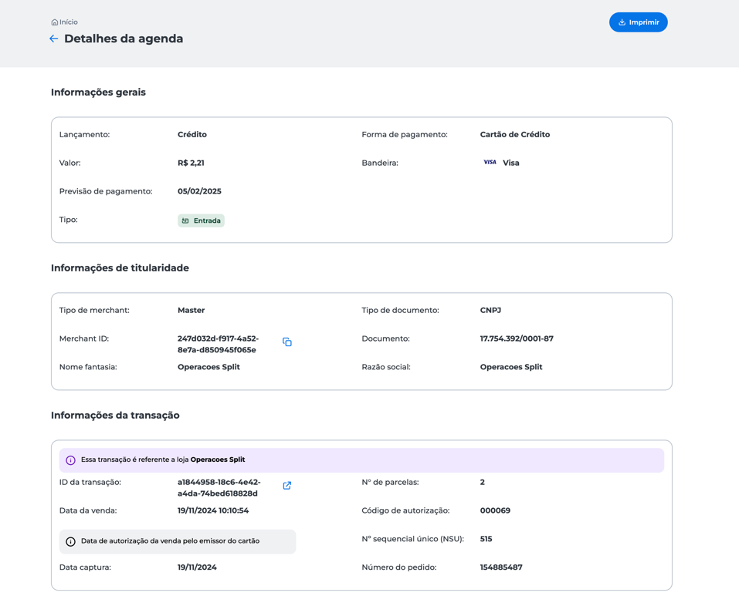The width and height of the screenshot is (739, 606).
Task: Select transaction ID a1844958-18c6-4e42-a4da-74bed618828d
Action: tap(219, 487)
